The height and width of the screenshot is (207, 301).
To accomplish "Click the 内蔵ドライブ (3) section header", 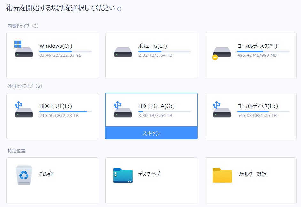I will coord(23,26).
